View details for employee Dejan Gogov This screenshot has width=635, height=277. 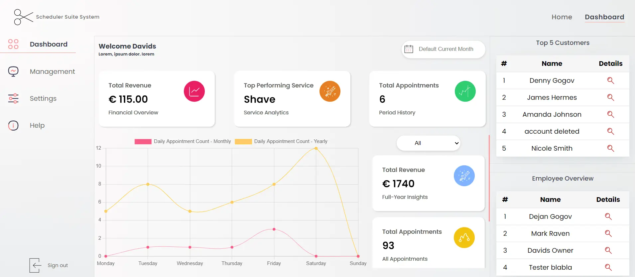pos(608,216)
